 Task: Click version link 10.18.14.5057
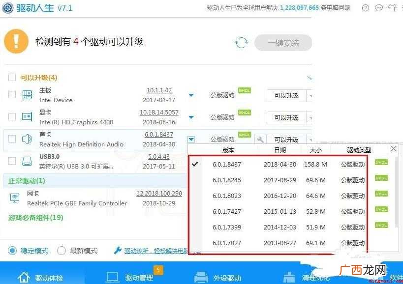[x=159, y=113]
